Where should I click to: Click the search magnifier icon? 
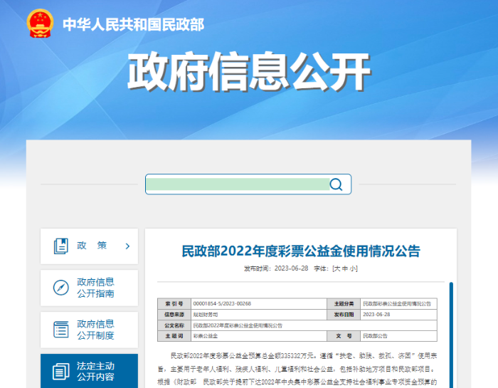tap(336, 184)
